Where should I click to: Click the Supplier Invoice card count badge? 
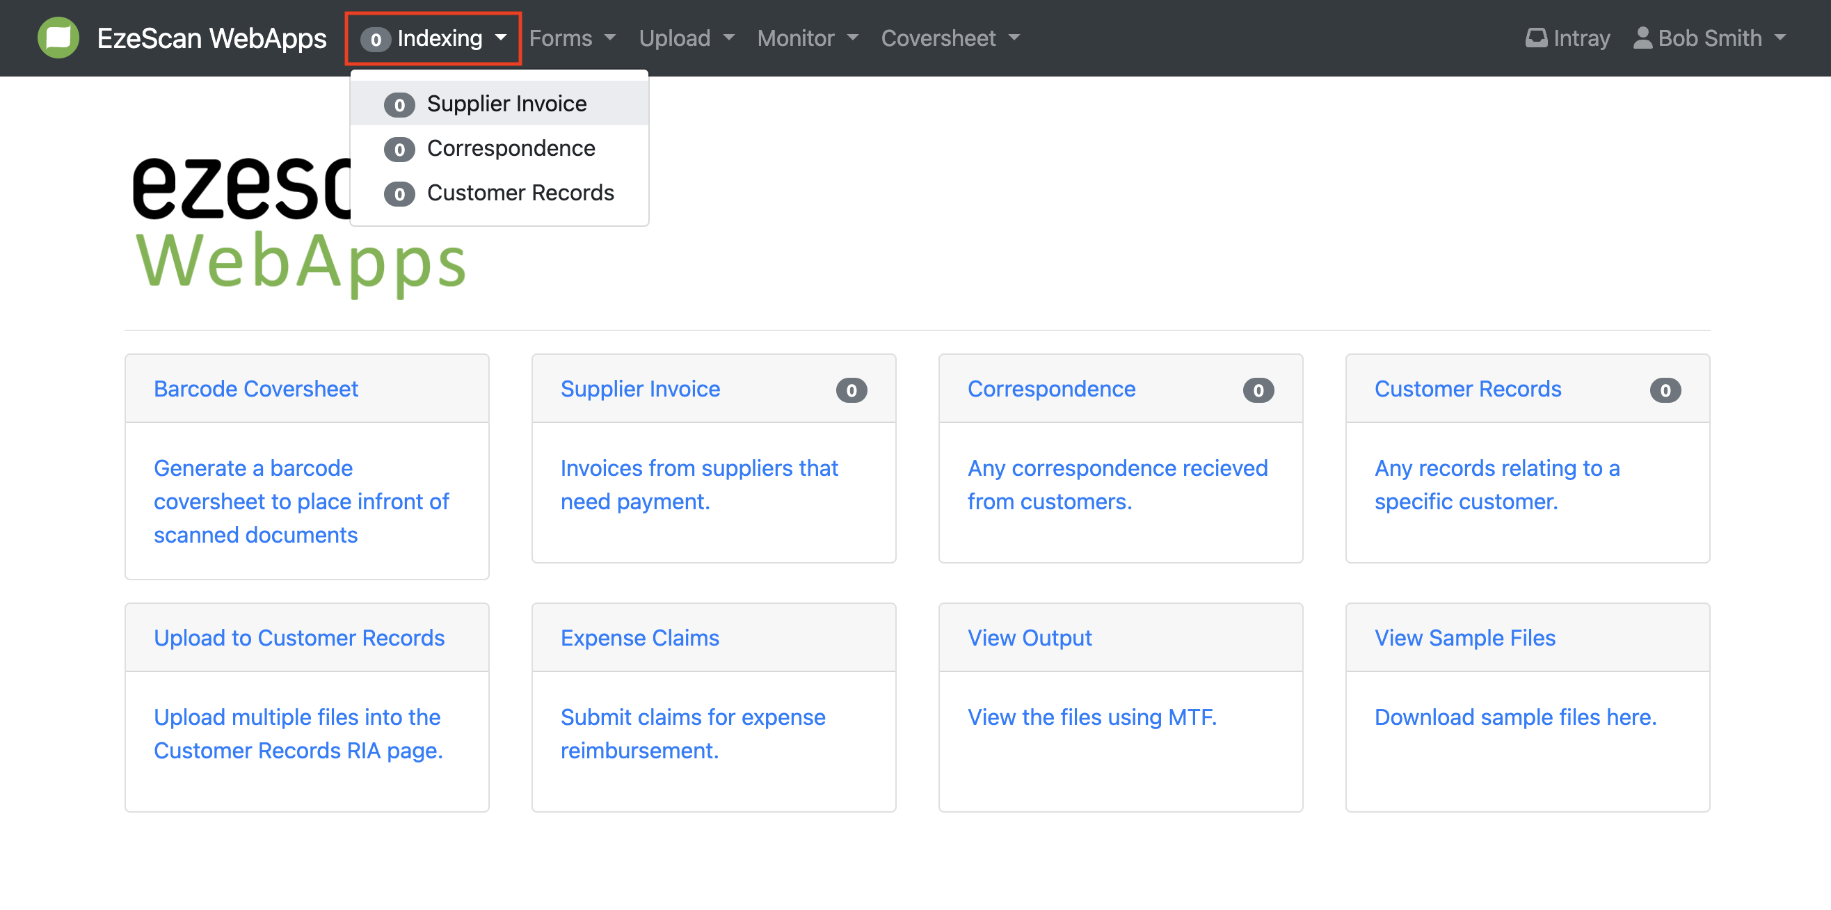851,390
